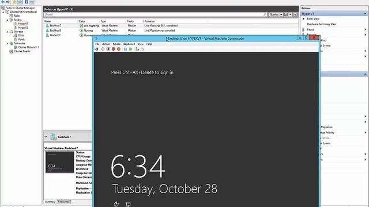Open the File menu in VM Connection
369x207 pixels.
click(x=97, y=44)
